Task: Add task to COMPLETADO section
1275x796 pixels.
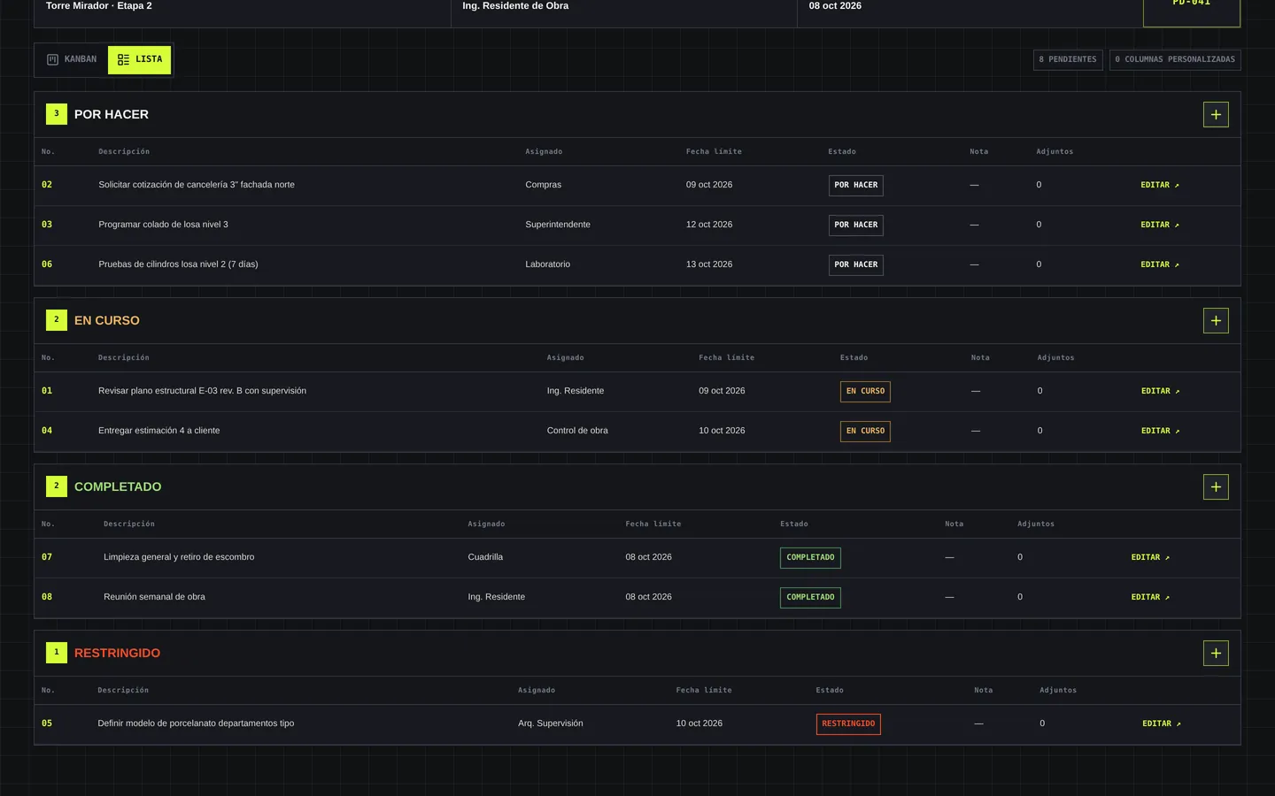Action: [1216, 487]
